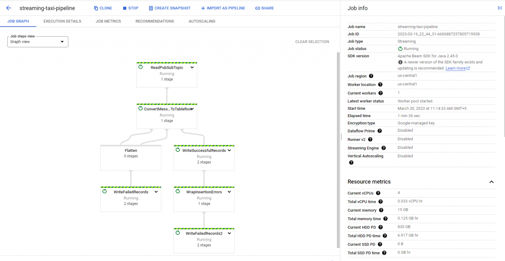The image size is (505, 261).
Task: Switch to the Execution Details tab
Action: (x=62, y=21)
